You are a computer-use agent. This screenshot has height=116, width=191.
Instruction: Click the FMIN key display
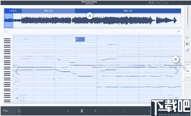pyautogui.click(x=6, y=111)
